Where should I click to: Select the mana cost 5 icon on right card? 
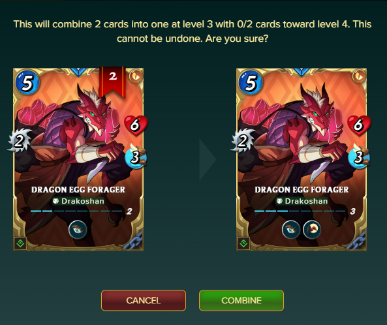click(x=251, y=82)
